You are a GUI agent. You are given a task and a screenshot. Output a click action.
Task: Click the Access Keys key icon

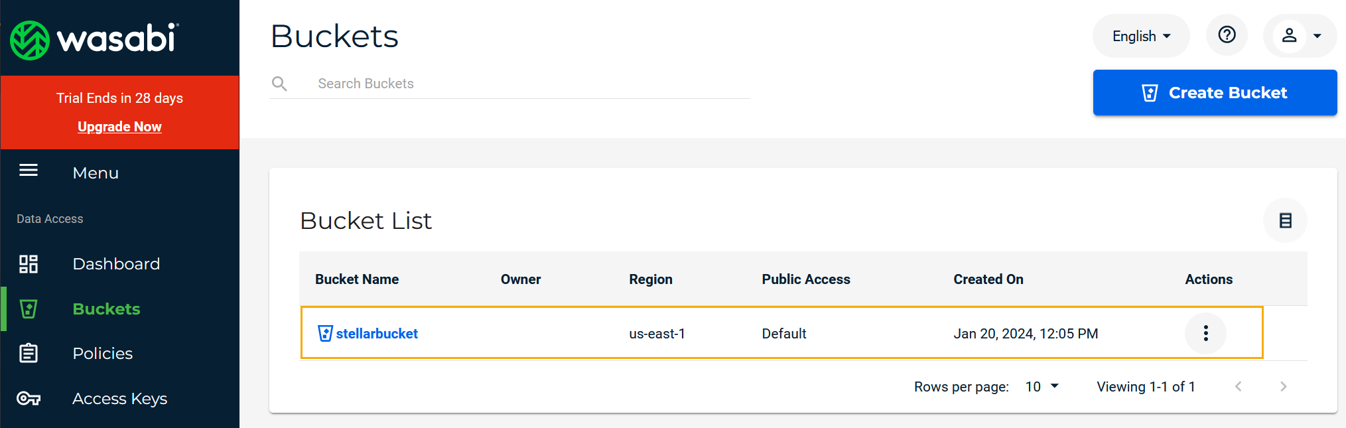tap(29, 398)
